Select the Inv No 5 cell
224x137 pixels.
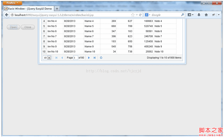tap(55, 26)
